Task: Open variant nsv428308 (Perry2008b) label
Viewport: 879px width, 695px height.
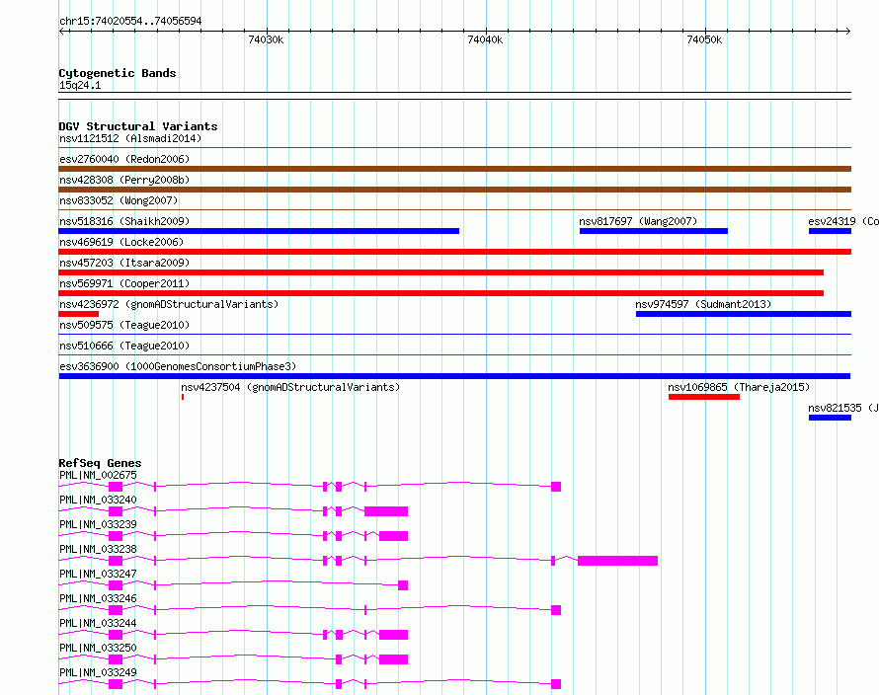Action: tap(124, 180)
